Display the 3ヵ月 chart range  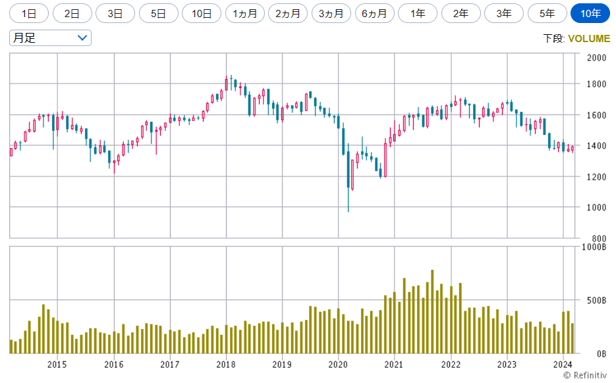(331, 13)
